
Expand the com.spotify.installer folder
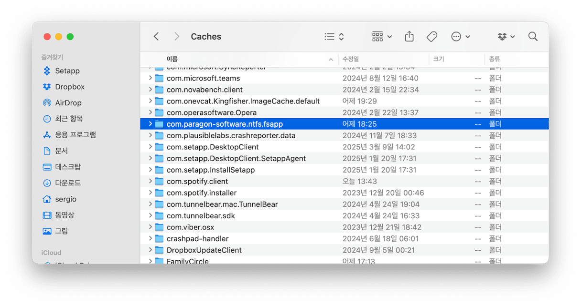(150, 193)
